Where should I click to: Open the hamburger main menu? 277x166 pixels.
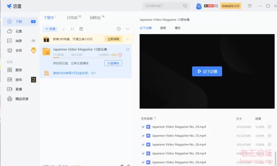click(250, 6)
